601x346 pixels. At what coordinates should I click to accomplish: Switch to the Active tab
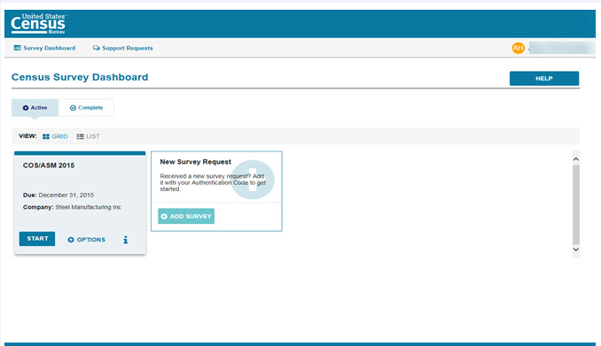(x=35, y=108)
